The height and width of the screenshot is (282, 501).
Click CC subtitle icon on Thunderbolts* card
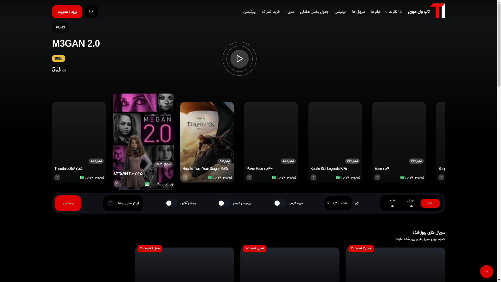[82, 178]
